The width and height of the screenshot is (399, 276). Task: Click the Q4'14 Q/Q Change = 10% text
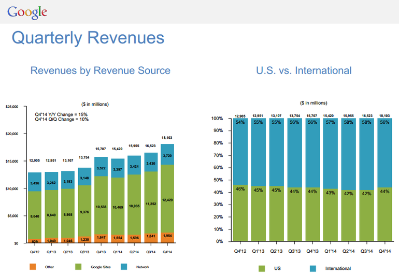pyautogui.click(x=62, y=119)
